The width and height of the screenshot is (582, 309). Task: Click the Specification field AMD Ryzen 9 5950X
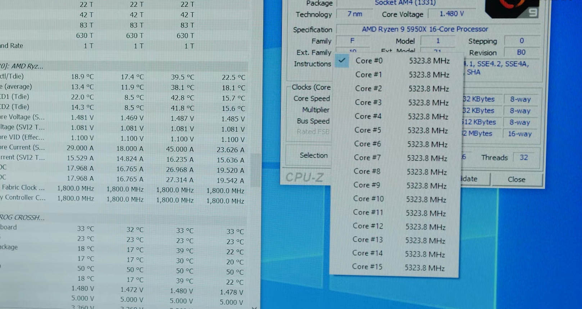click(425, 29)
